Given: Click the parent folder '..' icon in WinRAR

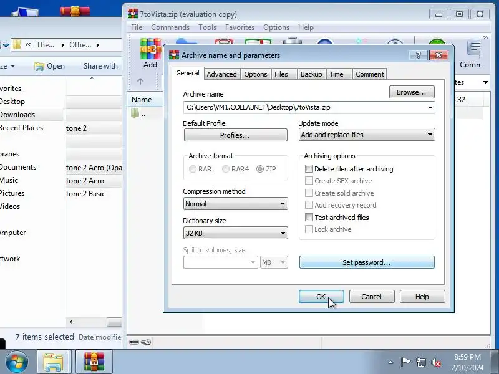Looking at the screenshot, I should point(135,113).
